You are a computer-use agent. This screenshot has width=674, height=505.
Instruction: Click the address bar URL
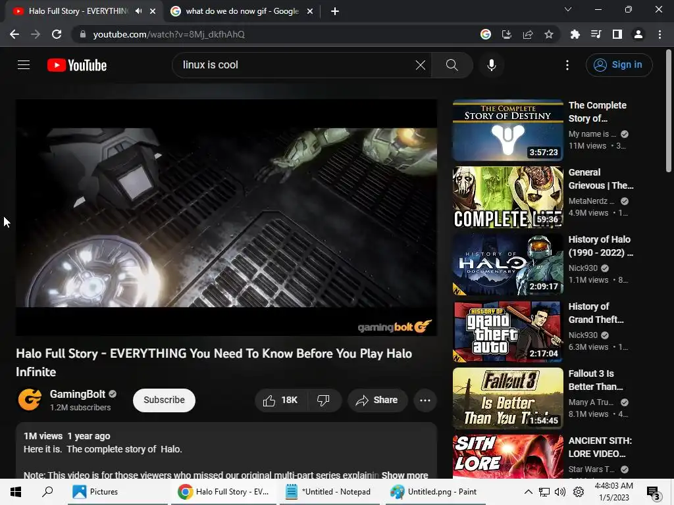(x=169, y=34)
